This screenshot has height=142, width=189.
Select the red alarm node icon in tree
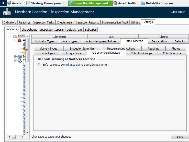tap(20, 40)
